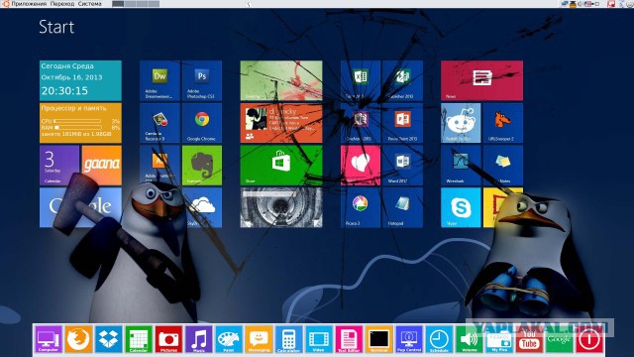
Task: Click the CPU usage bar
Action: (x=77, y=121)
